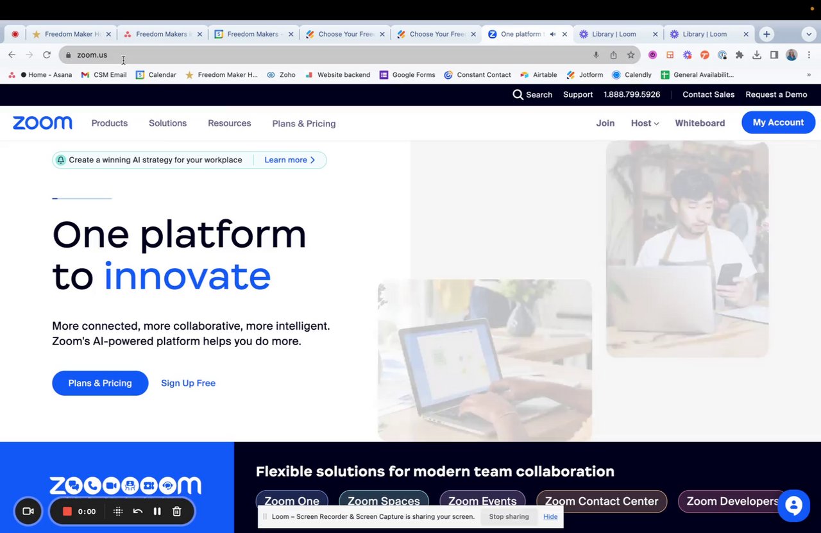The height and width of the screenshot is (533, 821).
Task: Toggle the Loom camera bubble button
Action: [x=28, y=511]
